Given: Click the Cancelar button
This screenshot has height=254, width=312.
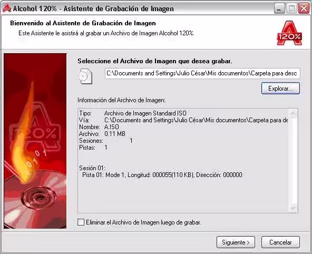Looking at the screenshot, I should [x=280, y=242].
